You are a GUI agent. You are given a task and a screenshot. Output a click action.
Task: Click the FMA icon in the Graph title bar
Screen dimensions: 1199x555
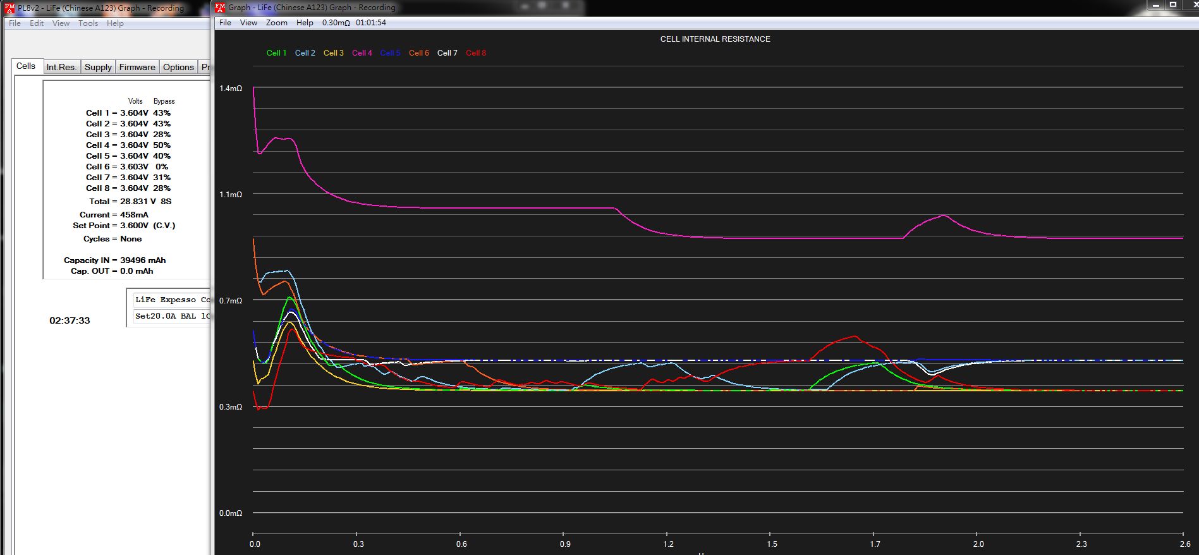[220, 8]
